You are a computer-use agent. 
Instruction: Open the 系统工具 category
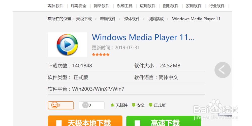pyautogui.click(x=124, y=6)
